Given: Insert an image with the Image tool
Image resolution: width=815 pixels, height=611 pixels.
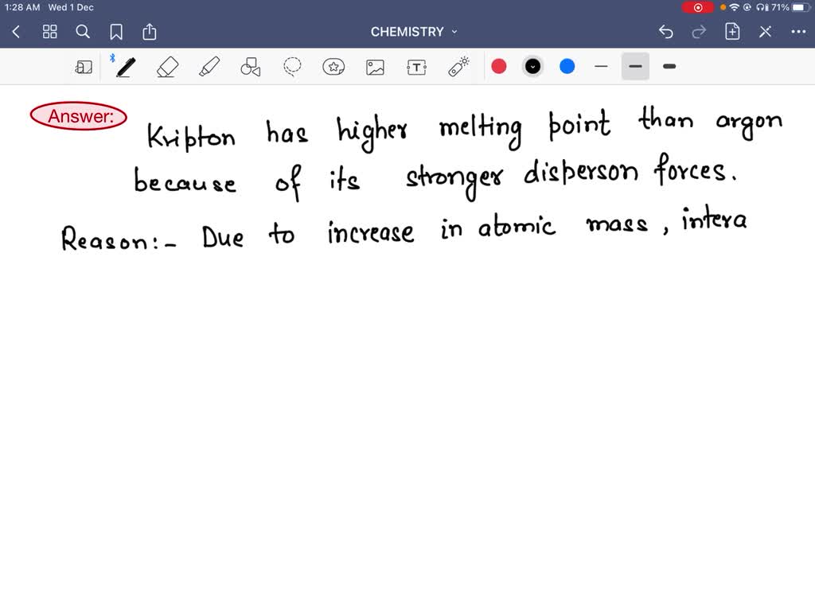Looking at the screenshot, I should click(x=375, y=66).
